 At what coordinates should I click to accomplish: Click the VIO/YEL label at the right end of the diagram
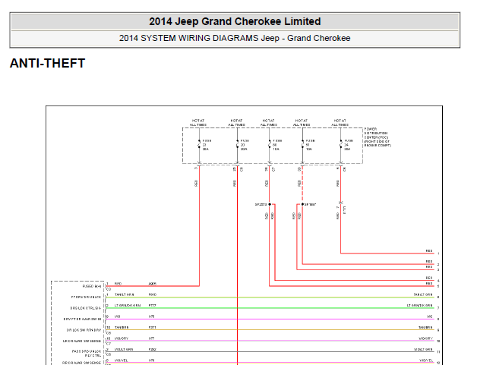(426, 360)
